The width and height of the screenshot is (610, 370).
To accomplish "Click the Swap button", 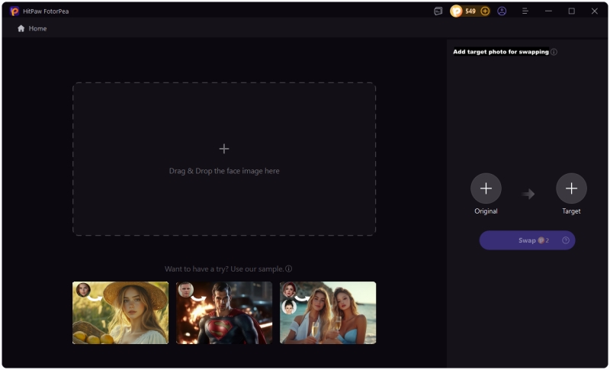I will pos(527,240).
